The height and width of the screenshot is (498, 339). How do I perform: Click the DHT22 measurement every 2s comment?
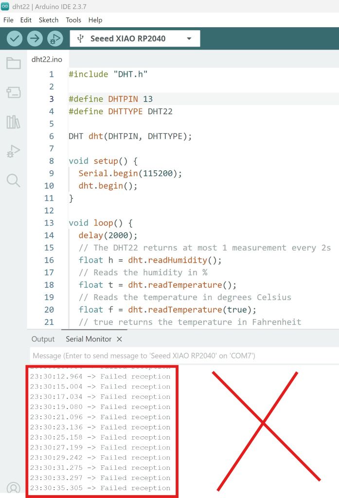click(x=205, y=248)
